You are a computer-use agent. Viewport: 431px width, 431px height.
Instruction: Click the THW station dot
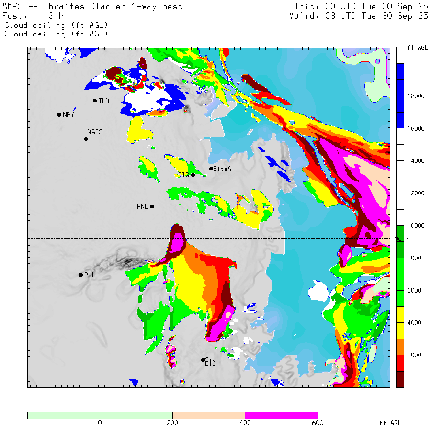coord(95,101)
